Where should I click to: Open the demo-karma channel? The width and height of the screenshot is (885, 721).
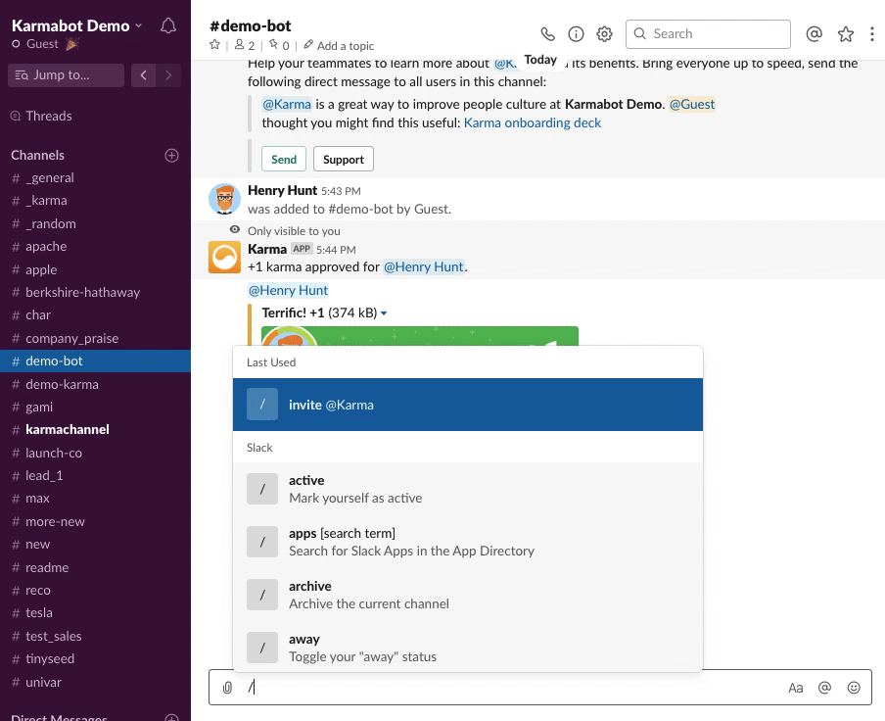(x=62, y=384)
